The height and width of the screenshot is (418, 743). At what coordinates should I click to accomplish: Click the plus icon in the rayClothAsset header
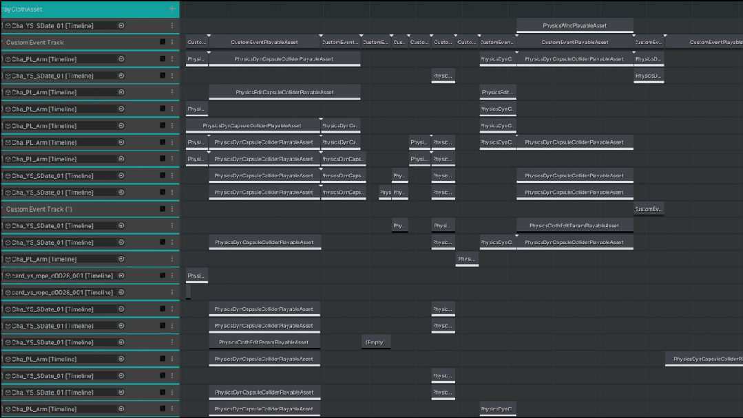pos(172,9)
